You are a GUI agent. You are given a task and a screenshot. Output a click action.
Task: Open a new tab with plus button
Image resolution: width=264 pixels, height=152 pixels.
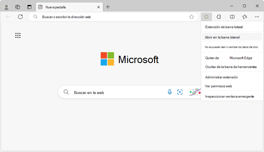pos(108,7)
